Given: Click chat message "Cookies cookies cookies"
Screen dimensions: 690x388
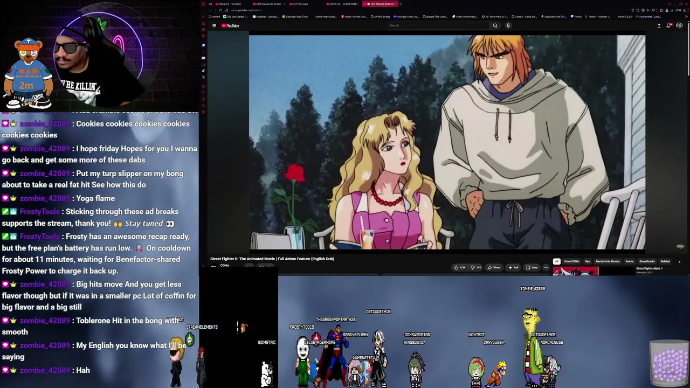Looking at the screenshot, I should (x=100, y=129).
